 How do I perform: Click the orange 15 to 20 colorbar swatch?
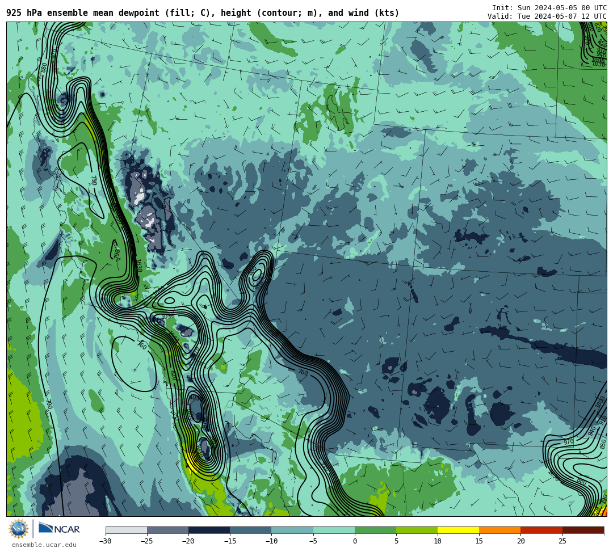pyautogui.click(x=500, y=530)
